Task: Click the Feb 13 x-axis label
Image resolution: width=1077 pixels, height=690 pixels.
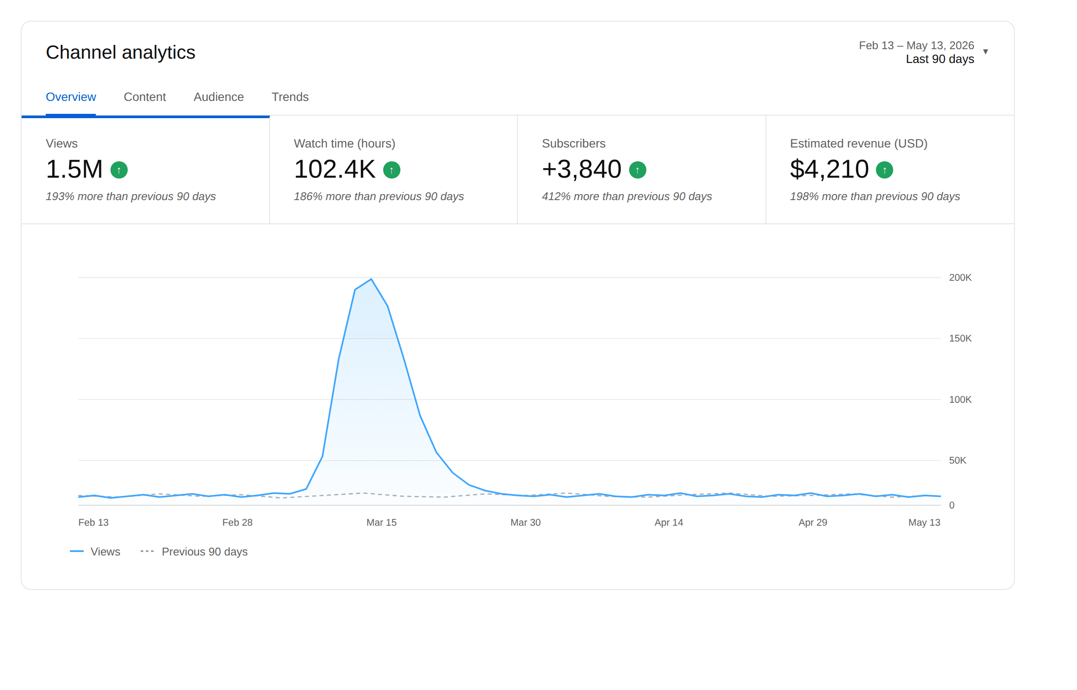Action: click(x=93, y=522)
